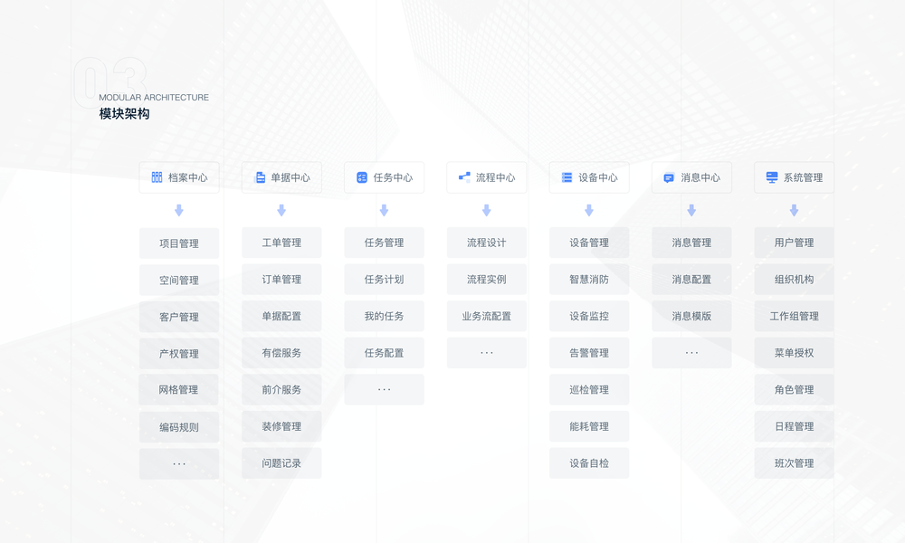Image resolution: width=905 pixels, height=543 pixels.
Task: Select the 前介服务 item
Action: tap(281, 389)
